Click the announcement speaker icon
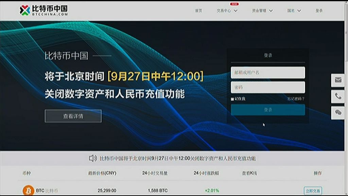 pyautogui.click(x=92, y=158)
